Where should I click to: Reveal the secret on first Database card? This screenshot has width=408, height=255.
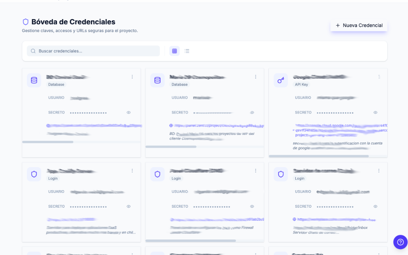tap(129, 113)
